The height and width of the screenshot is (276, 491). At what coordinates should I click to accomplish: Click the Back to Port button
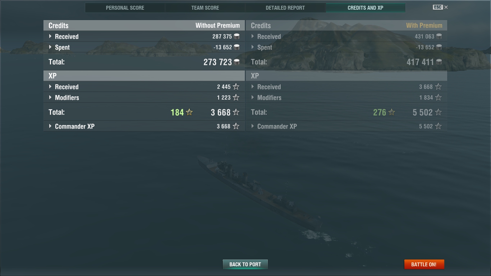[245, 264]
